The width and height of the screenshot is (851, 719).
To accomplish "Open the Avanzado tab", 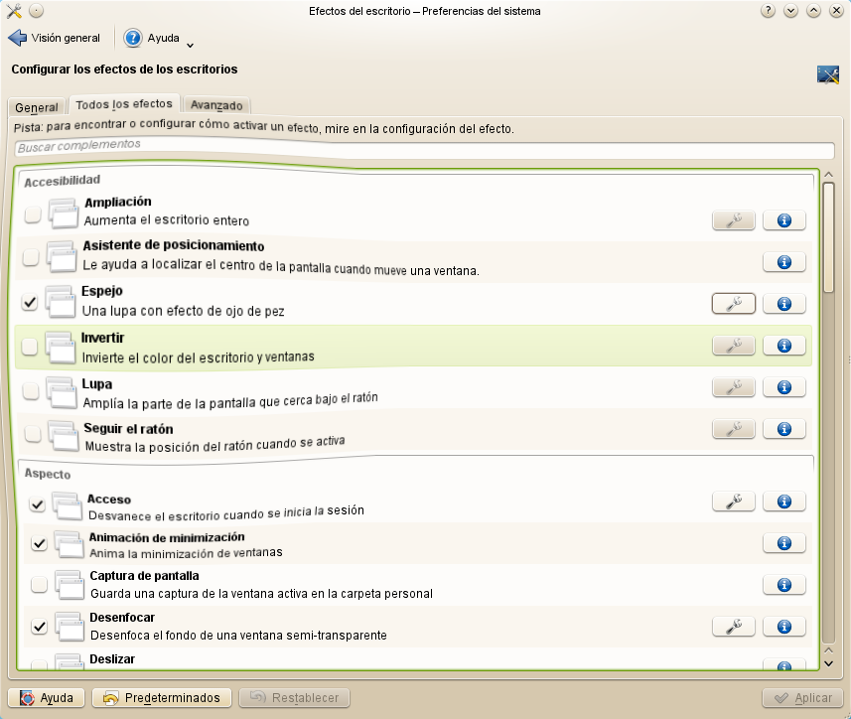I will (x=216, y=105).
